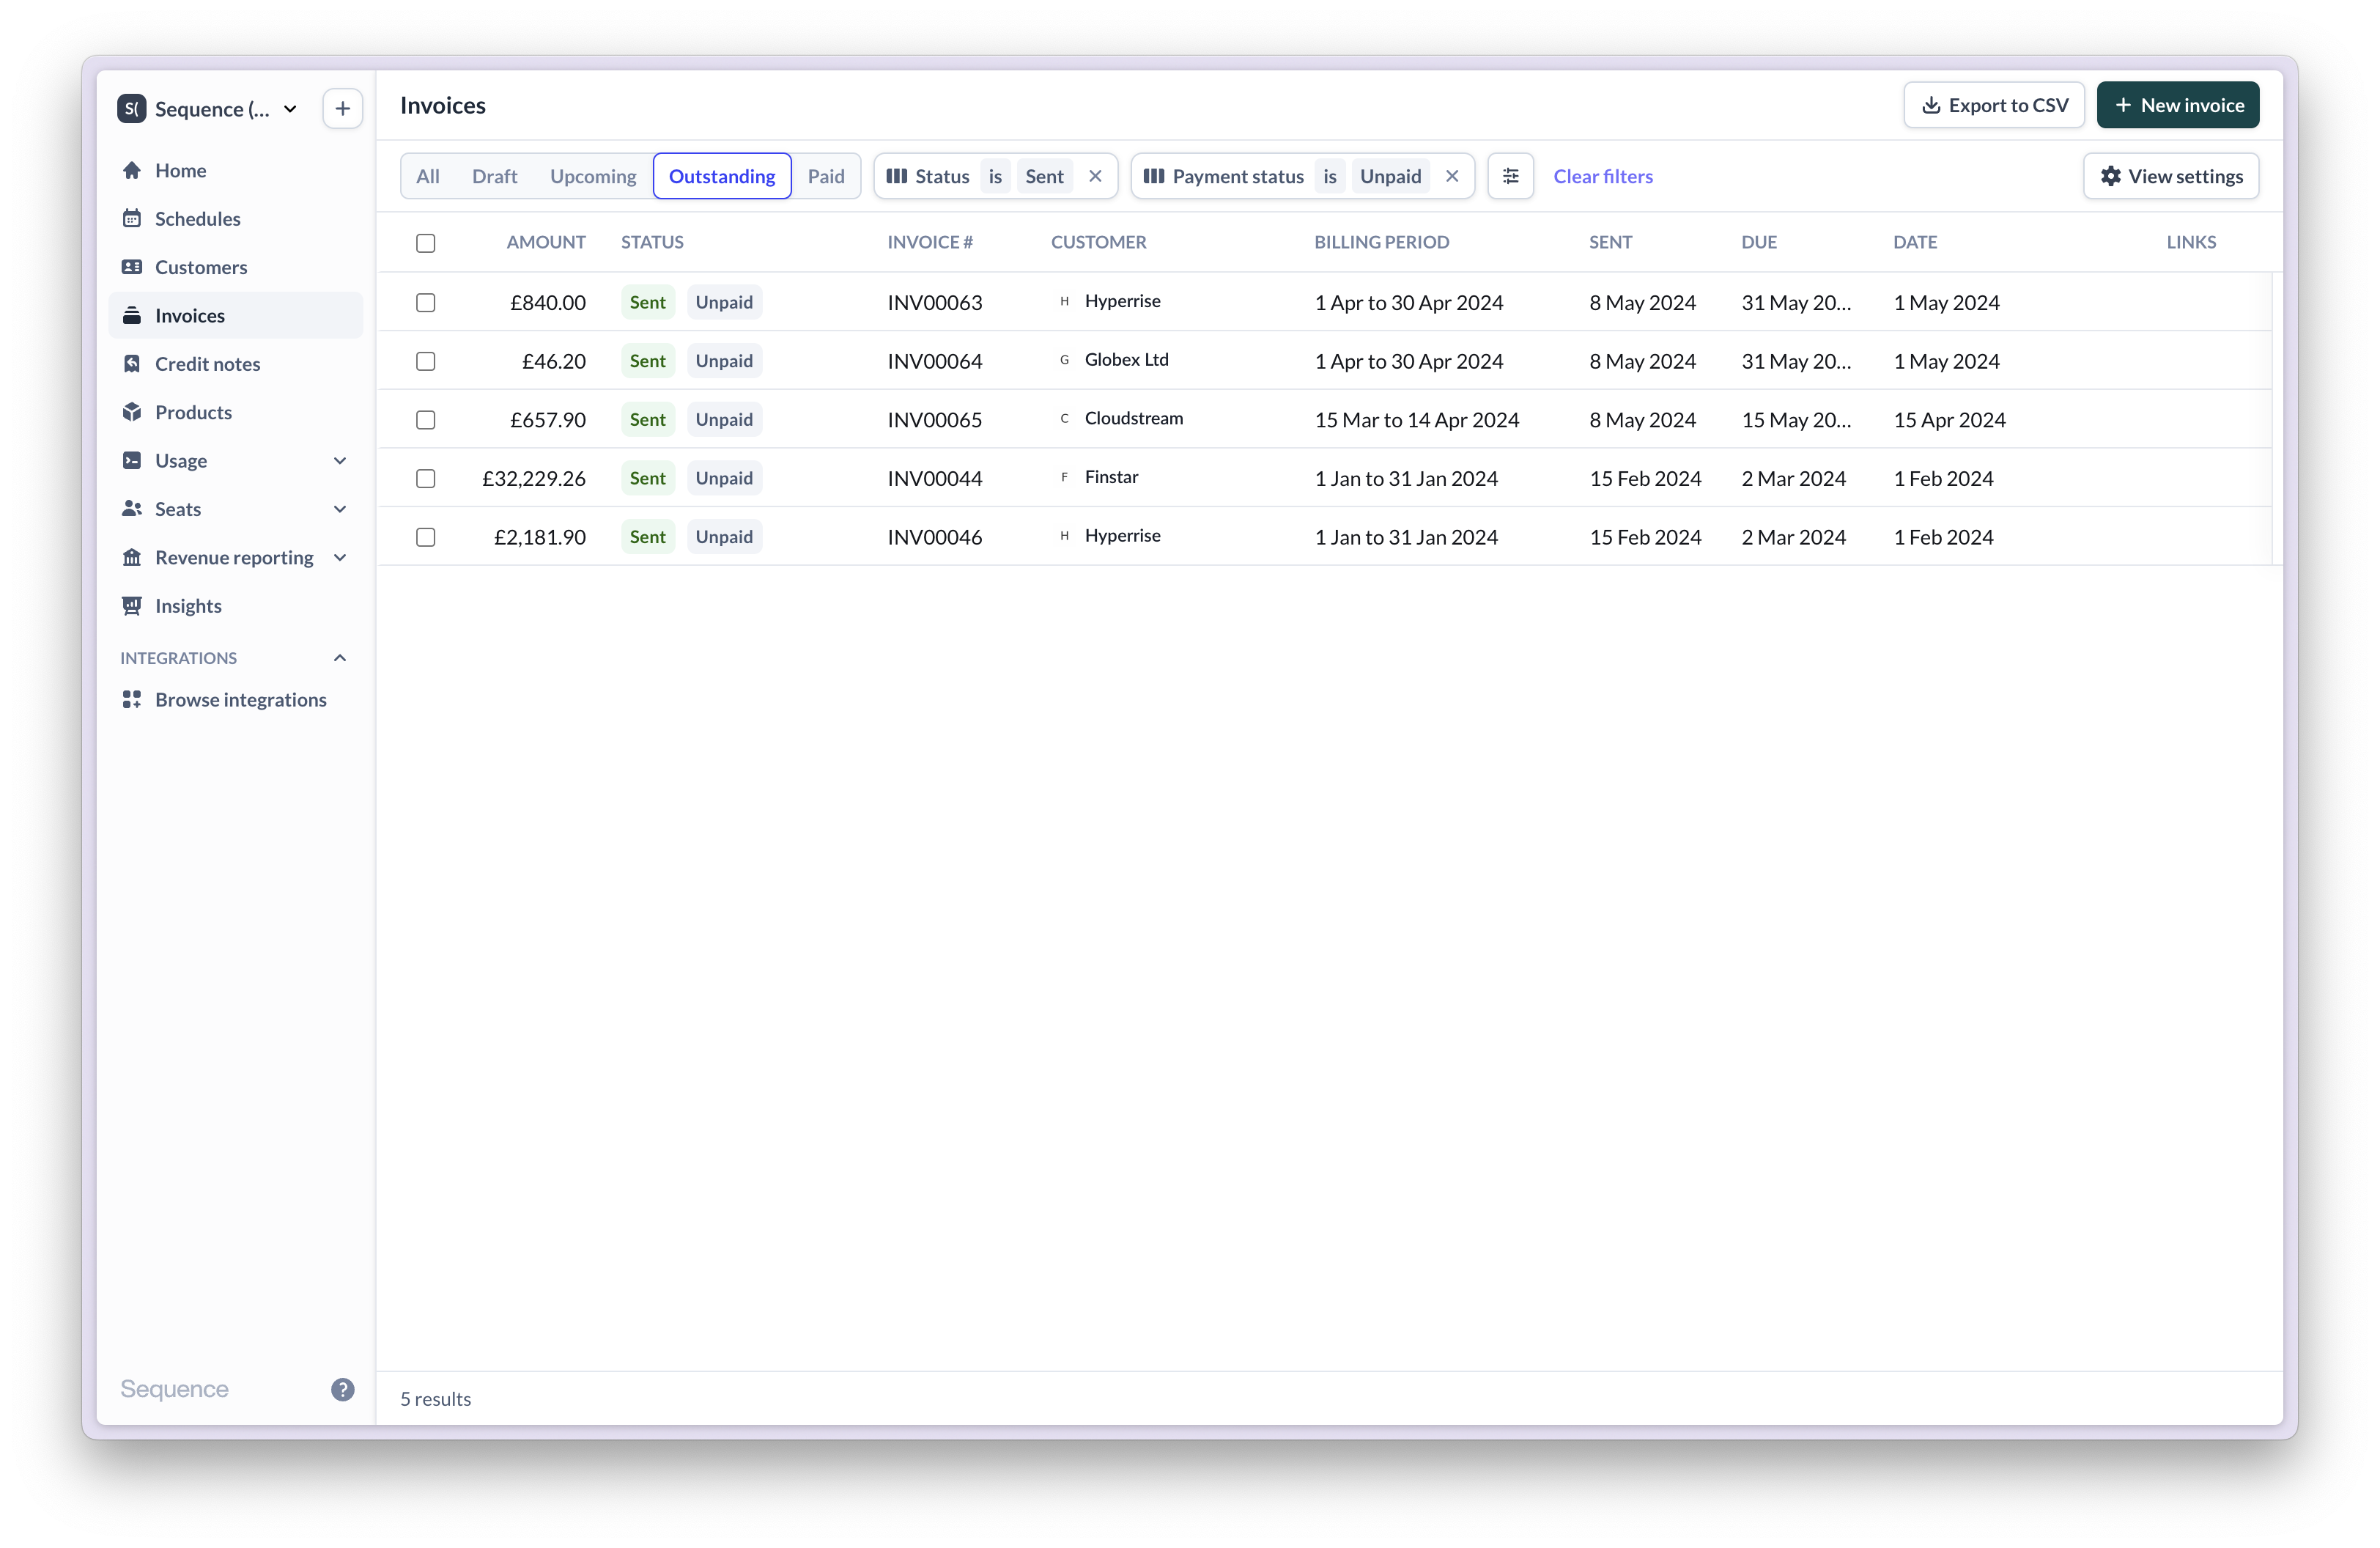2380x1548 pixels.
Task: Click the Seats people icon
Action: pyautogui.click(x=132, y=509)
